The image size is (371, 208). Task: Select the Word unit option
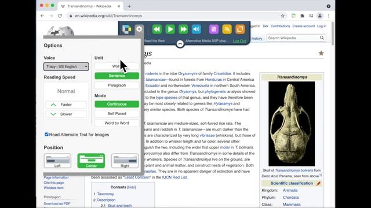(117, 66)
